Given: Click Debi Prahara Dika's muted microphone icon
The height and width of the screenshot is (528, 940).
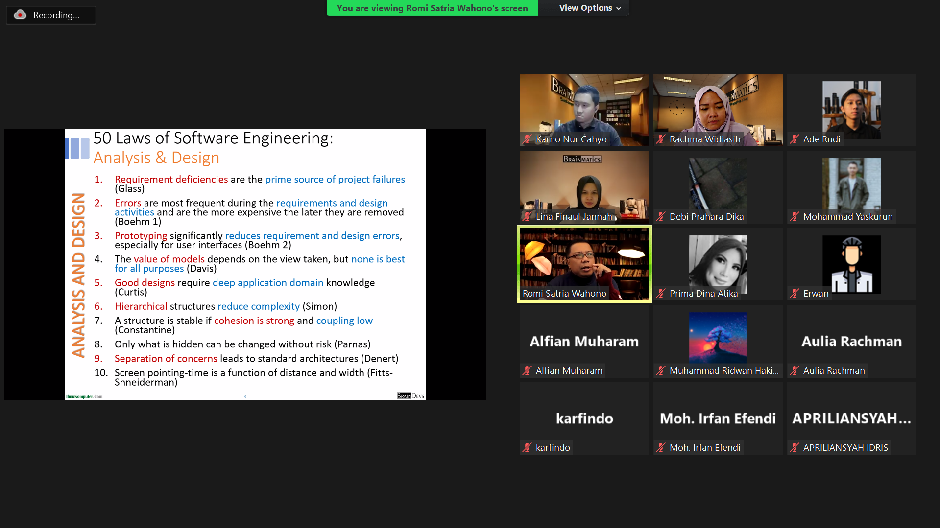Looking at the screenshot, I should click(x=661, y=217).
